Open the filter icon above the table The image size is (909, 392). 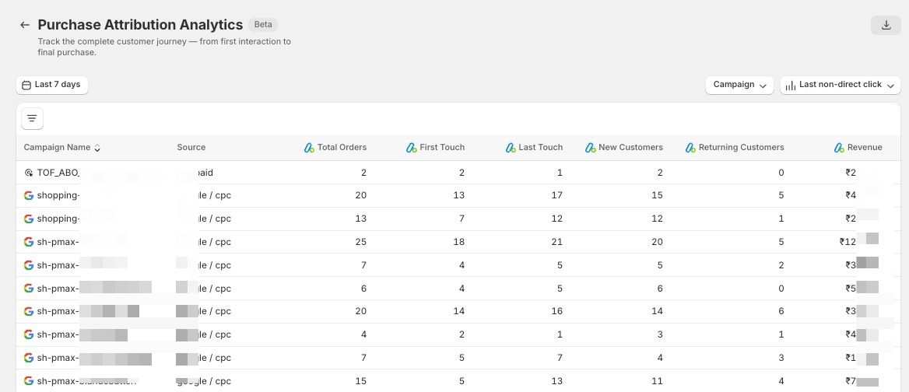pos(32,118)
